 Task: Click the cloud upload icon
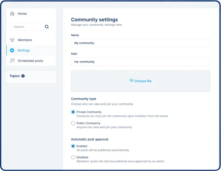click(131, 81)
